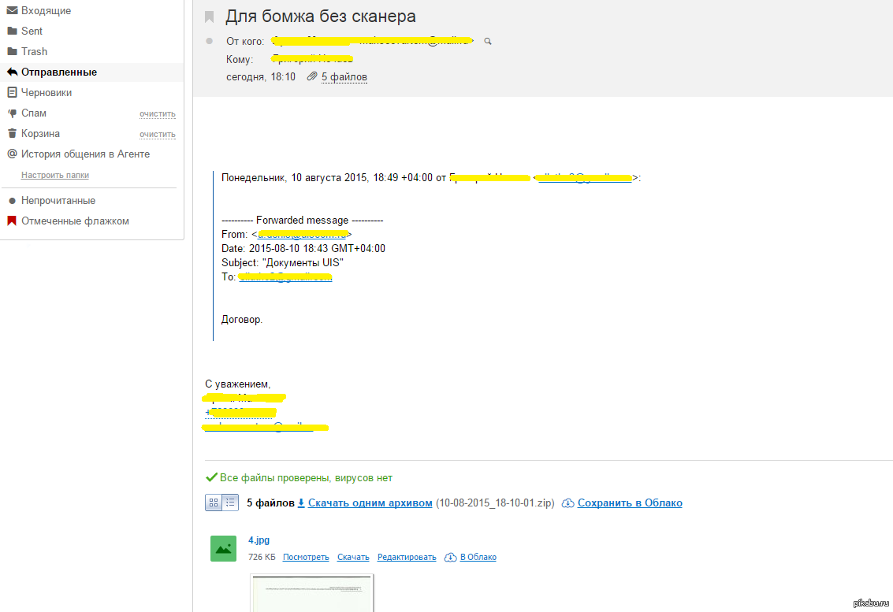Open the Sent folder
This screenshot has height=612, width=893.
pos(32,31)
